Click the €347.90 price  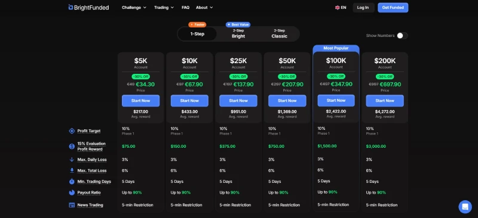341,84
